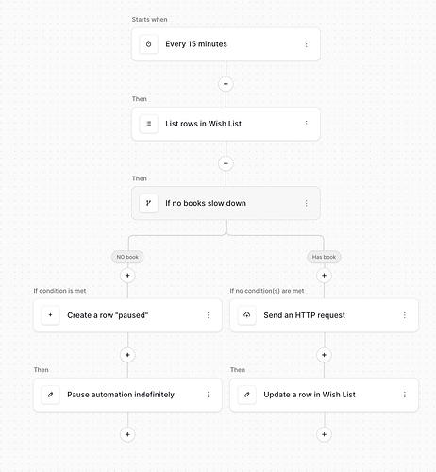Viewport: 436px width, 472px height.
Task: Open three-dot menu on Send an HTTP request
Action: tap(405, 315)
